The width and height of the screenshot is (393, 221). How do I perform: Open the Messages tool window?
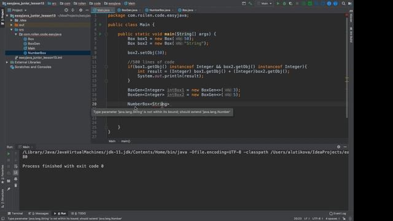tap(38, 214)
